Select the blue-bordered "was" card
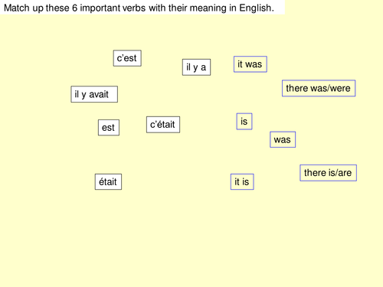Image resolution: width=383 pixels, height=287 pixels. pos(283,139)
